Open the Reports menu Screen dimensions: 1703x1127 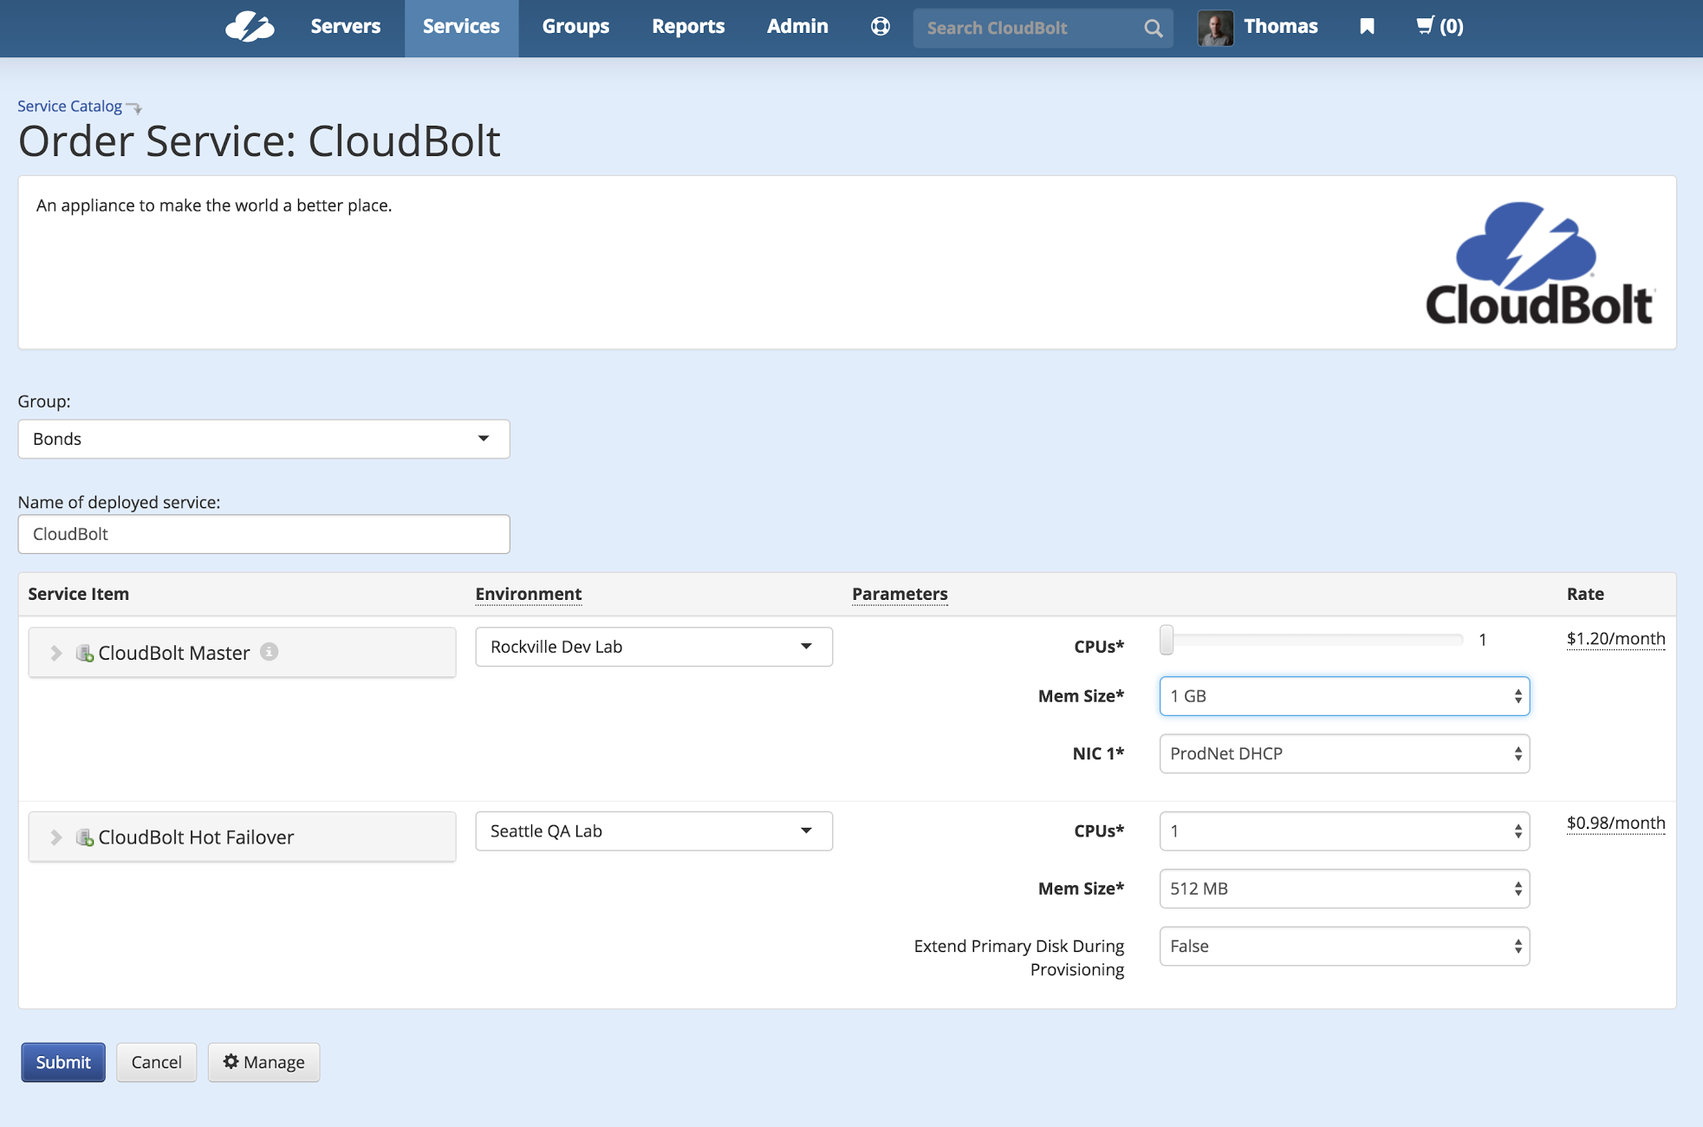pyautogui.click(x=687, y=27)
